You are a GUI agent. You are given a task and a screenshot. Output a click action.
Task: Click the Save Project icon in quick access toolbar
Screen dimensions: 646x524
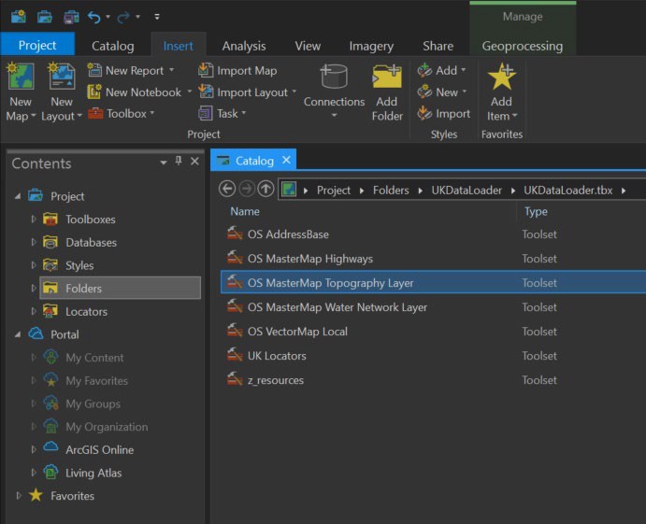(x=71, y=17)
